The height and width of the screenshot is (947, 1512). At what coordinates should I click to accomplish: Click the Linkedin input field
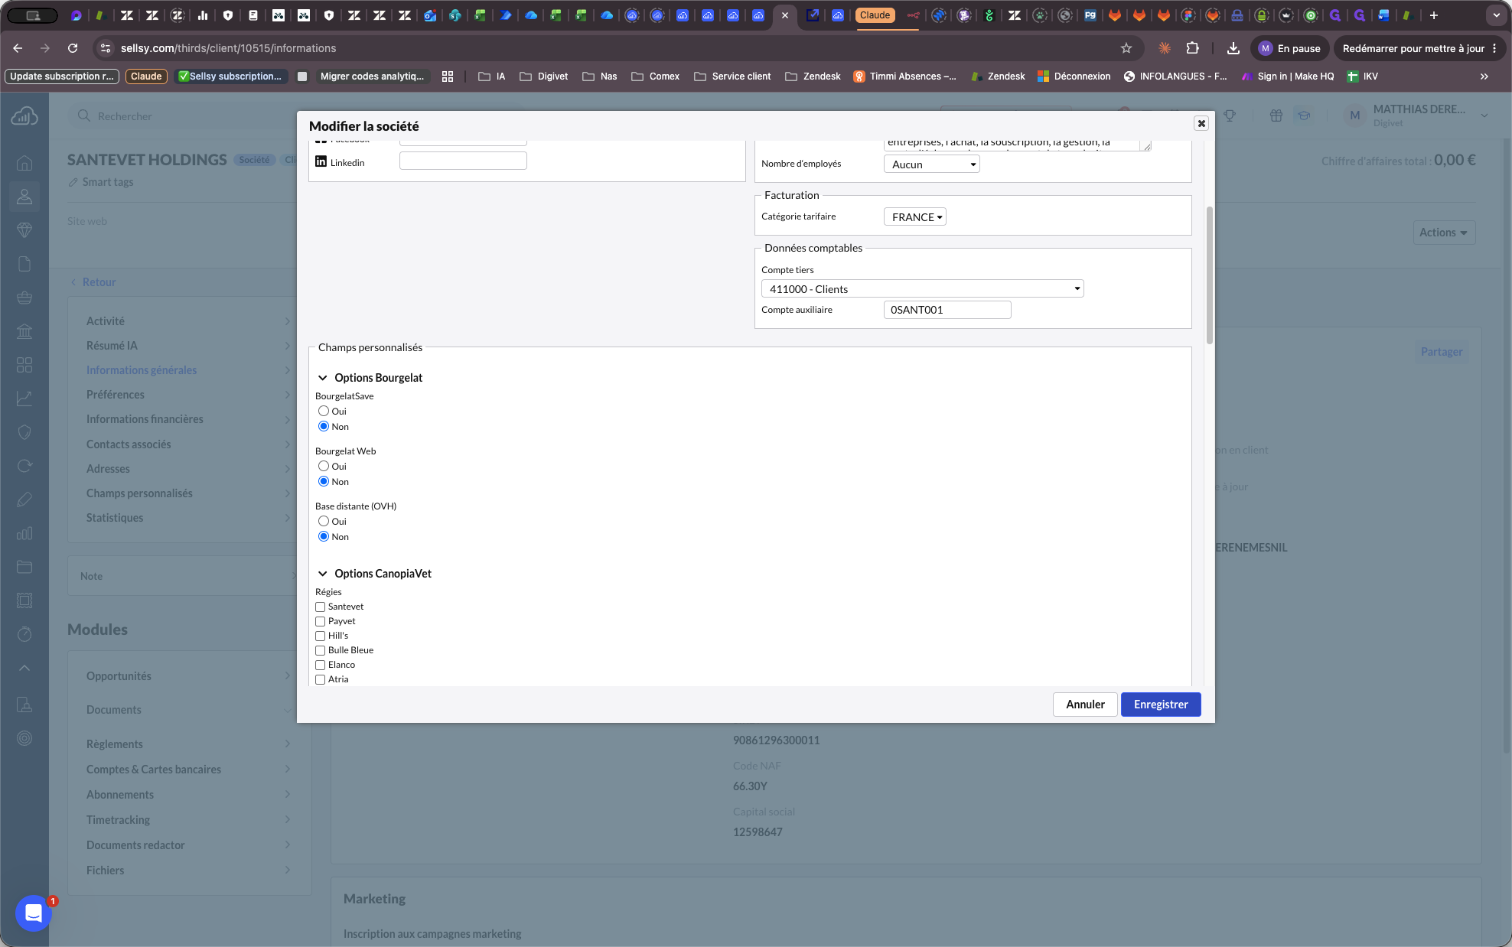click(463, 161)
